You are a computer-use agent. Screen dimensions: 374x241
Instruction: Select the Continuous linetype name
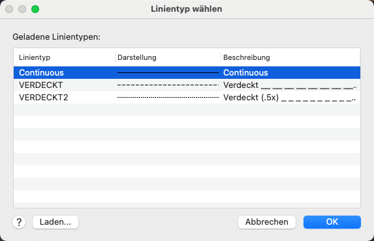click(x=41, y=73)
